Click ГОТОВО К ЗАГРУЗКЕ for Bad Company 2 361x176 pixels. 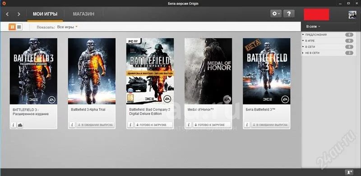pos(153,125)
